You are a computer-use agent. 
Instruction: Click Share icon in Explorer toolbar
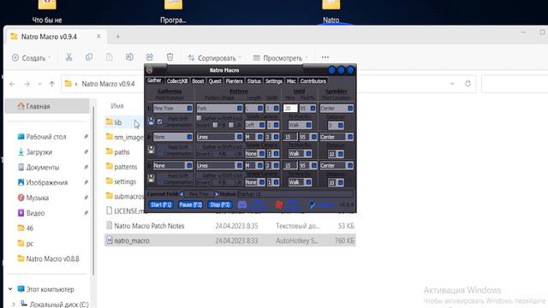[150, 57]
